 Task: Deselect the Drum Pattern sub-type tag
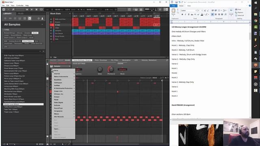28,41
